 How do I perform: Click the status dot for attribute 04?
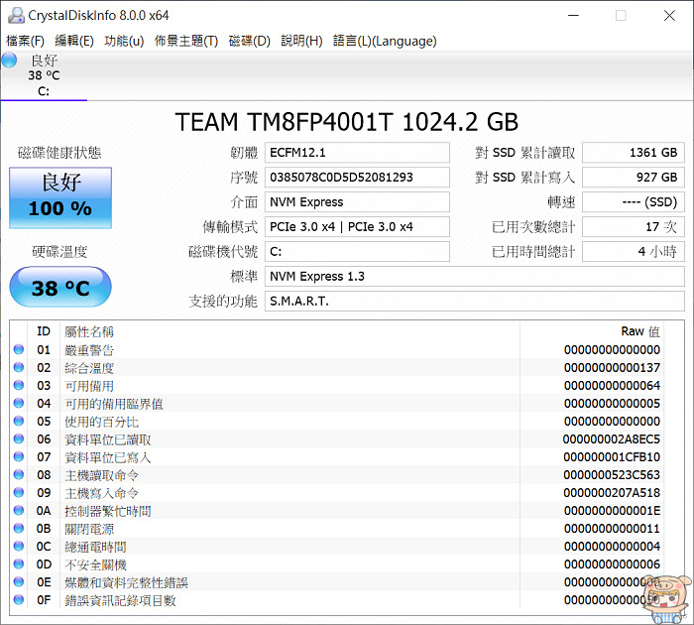pos(19,403)
